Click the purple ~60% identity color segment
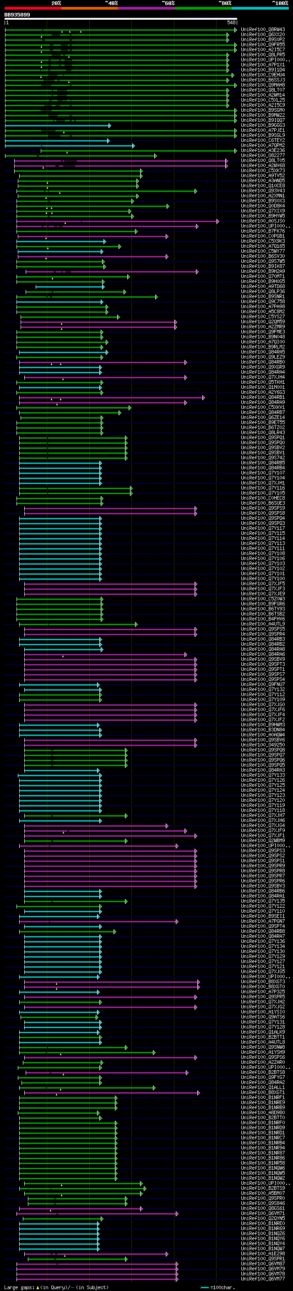The height and width of the screenshot is (1291, 293). [x=146, y=8]
